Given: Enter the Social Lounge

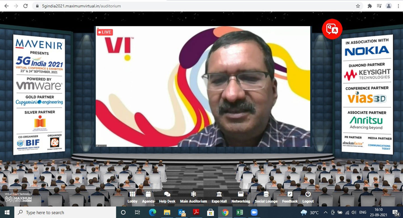Looking at the screenshot, I should click(x=266, y=197).
